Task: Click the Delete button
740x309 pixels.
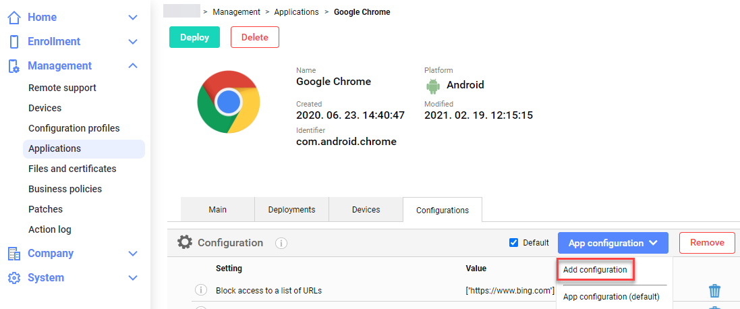Action: [x=255, y=37]
